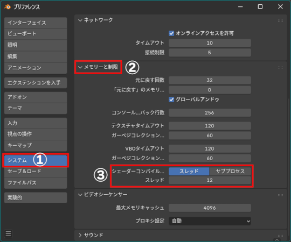Image resolution: width=291 pixels, height=242 pixels.
Task: Open the hamburger menu at bottom left
Action: click(x=8, y=233)
